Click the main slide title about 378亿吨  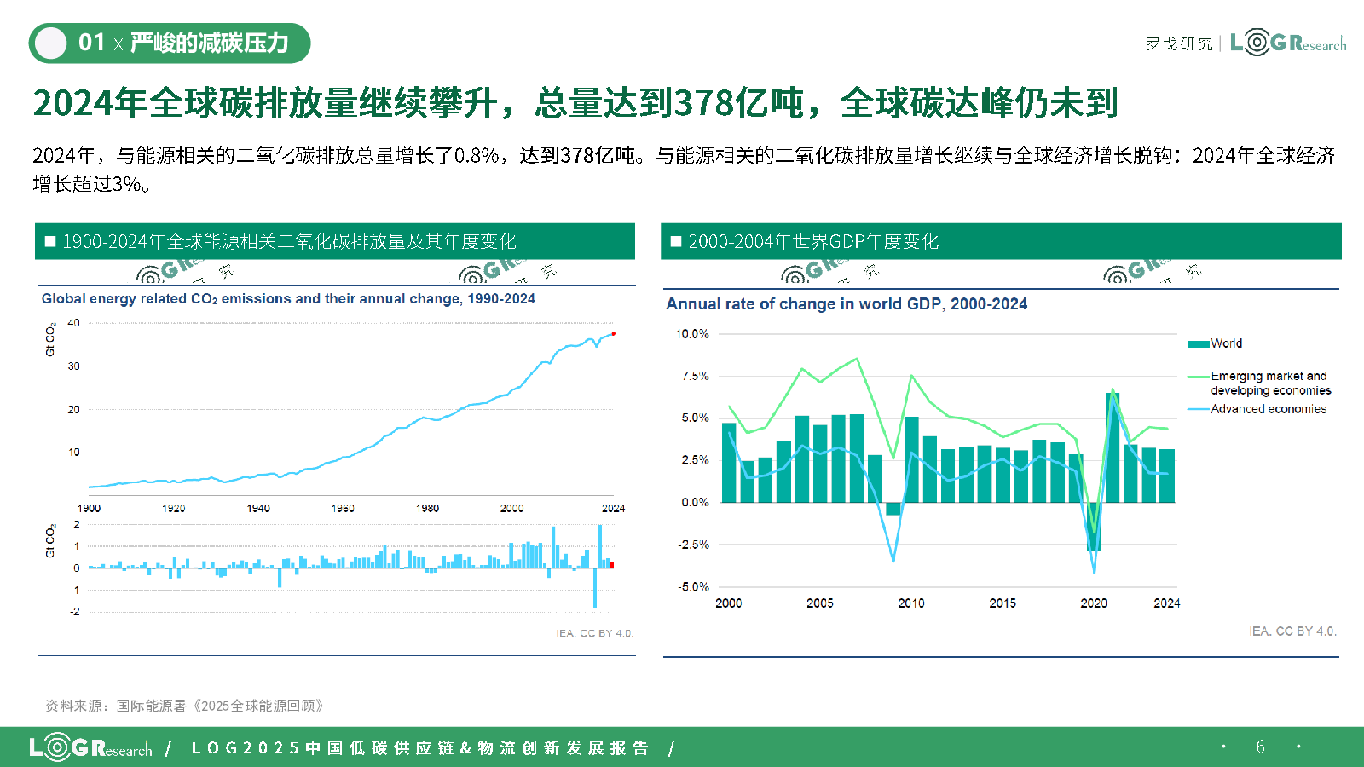[x=575, y=103]
